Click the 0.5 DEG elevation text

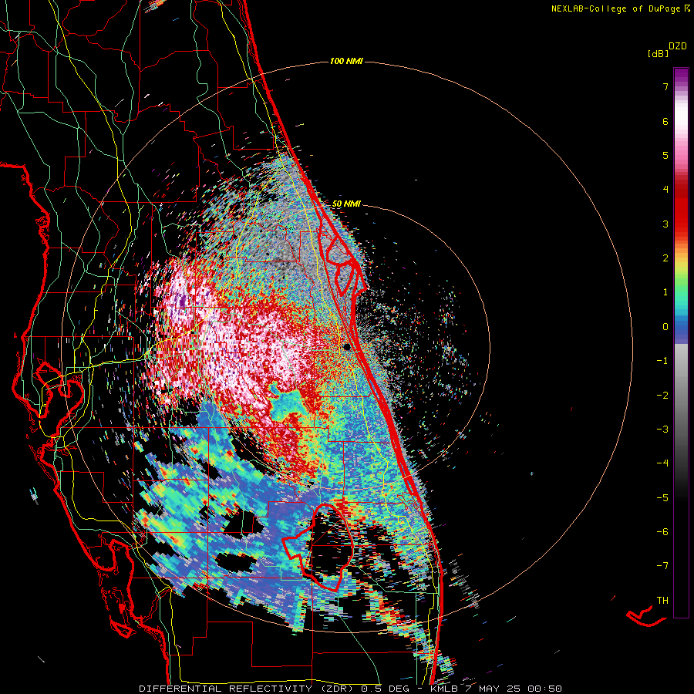click(386, 689)
